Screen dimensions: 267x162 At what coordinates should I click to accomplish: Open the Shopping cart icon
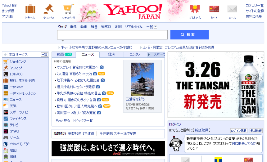[x=68, y=9]
